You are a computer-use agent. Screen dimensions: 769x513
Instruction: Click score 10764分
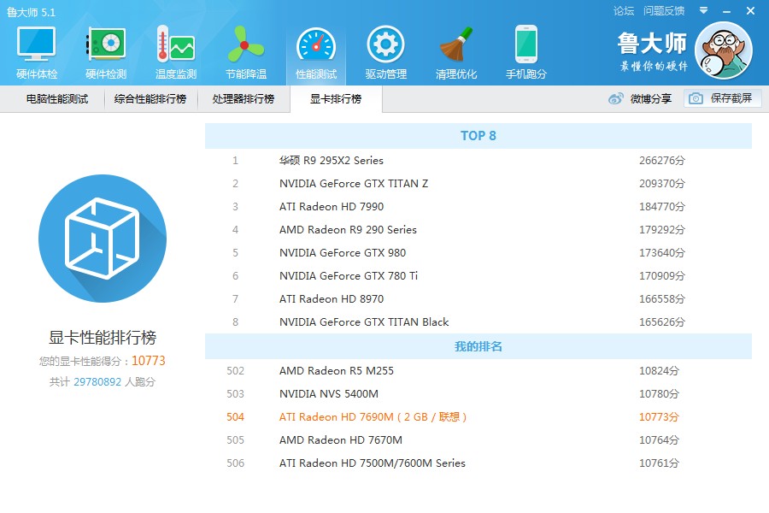pos(659,439)
